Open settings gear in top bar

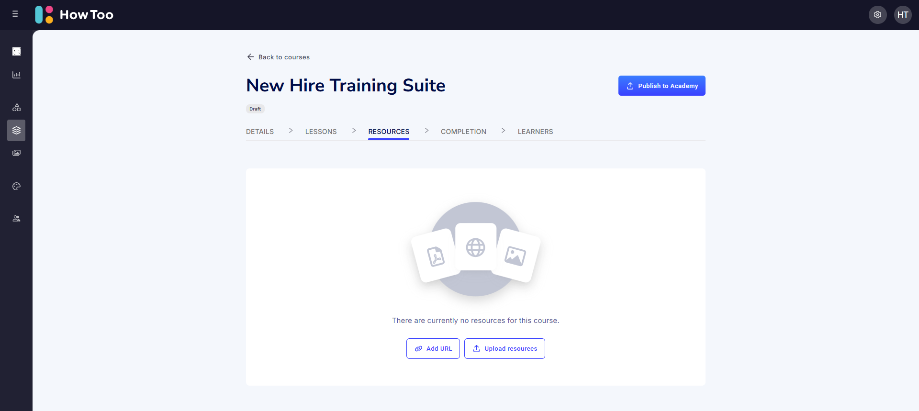[877, 15]
